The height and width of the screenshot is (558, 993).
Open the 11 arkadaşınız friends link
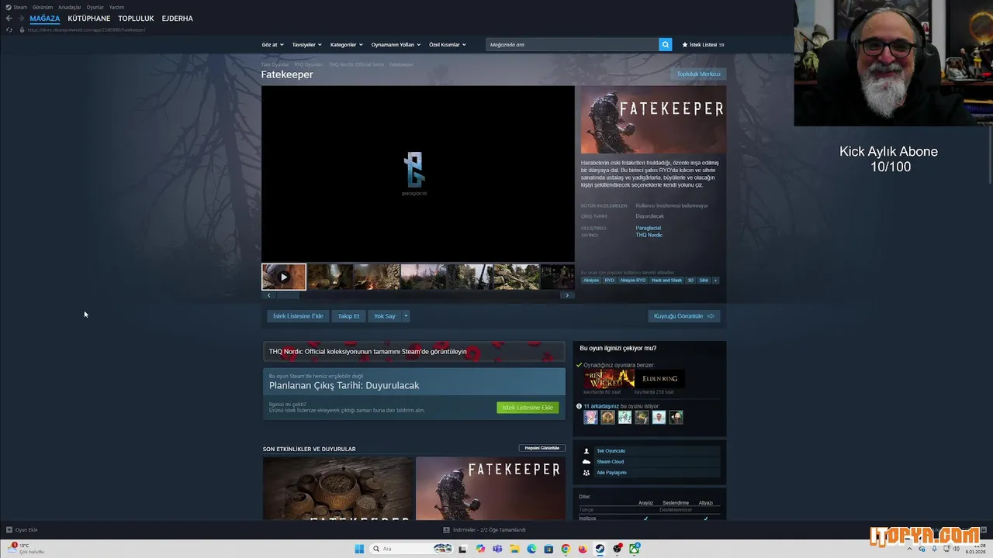[x=601, y=406]
